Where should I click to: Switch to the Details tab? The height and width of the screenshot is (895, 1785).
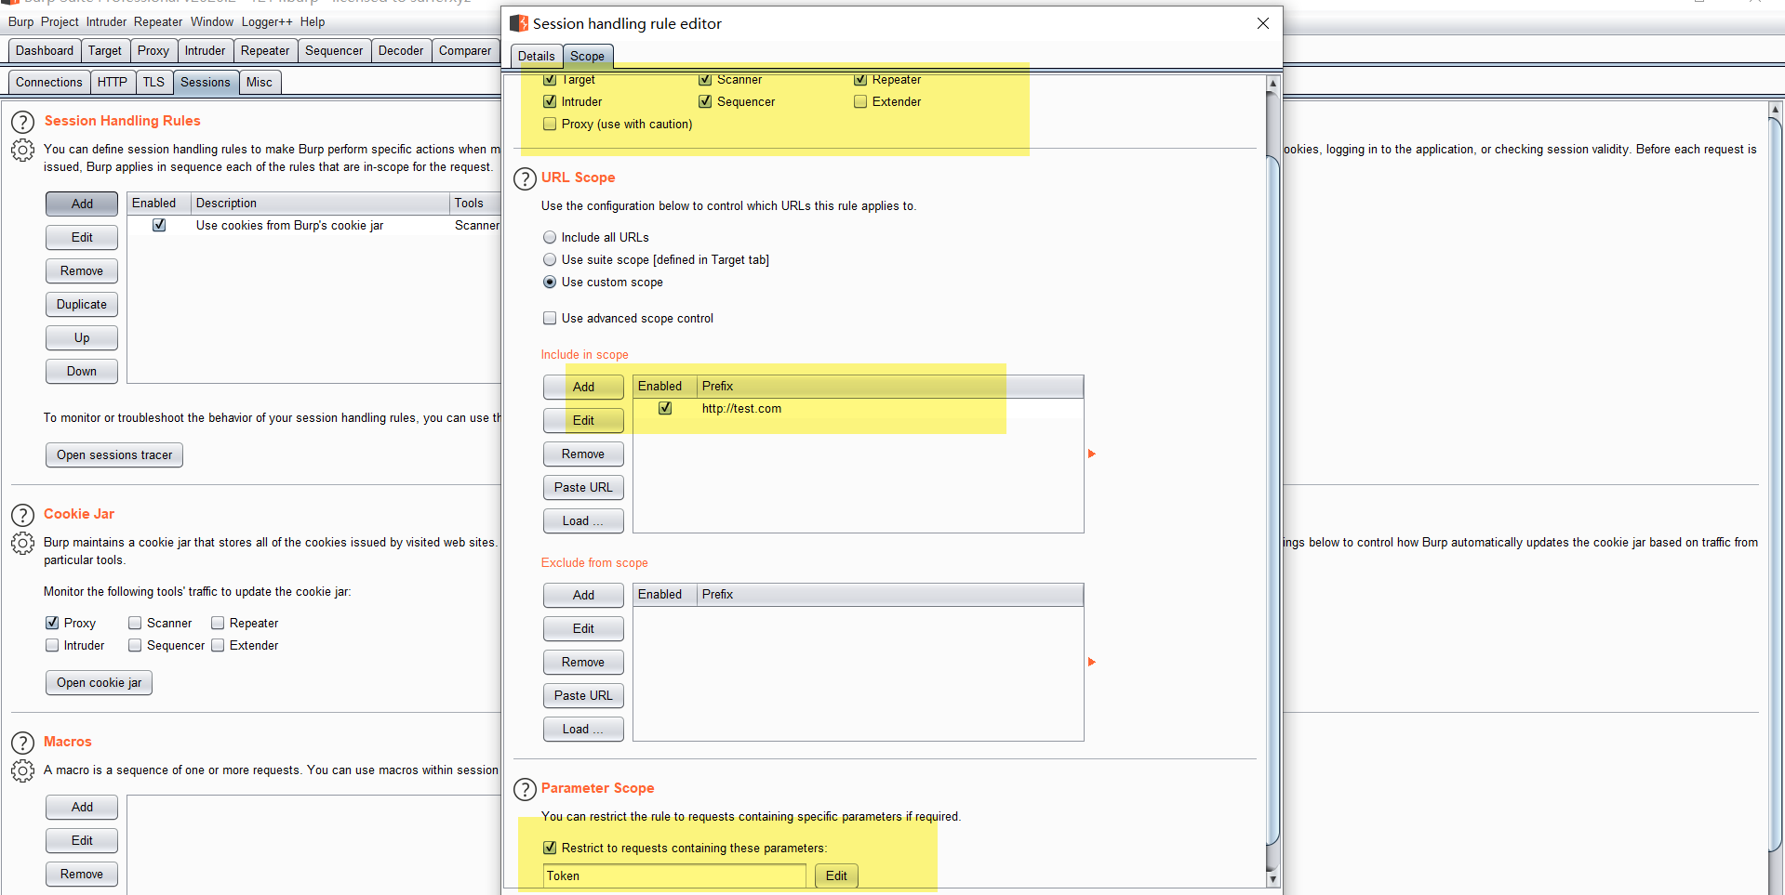point(536,57)
